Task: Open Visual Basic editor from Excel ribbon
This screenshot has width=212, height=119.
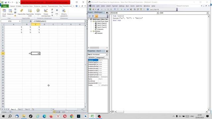Action: click(4, 13)
